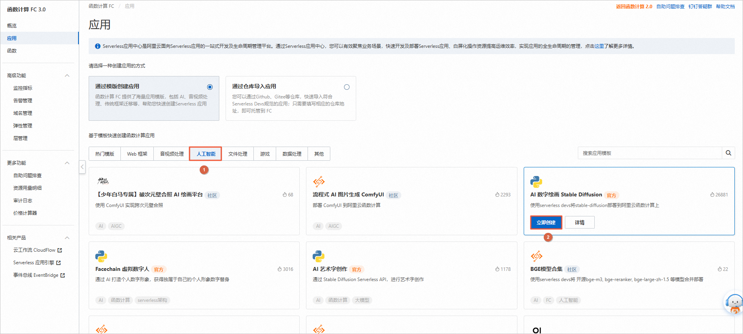Click the usage count icon showing 68
The image size is (743, 334).
(x=285, y=194)
